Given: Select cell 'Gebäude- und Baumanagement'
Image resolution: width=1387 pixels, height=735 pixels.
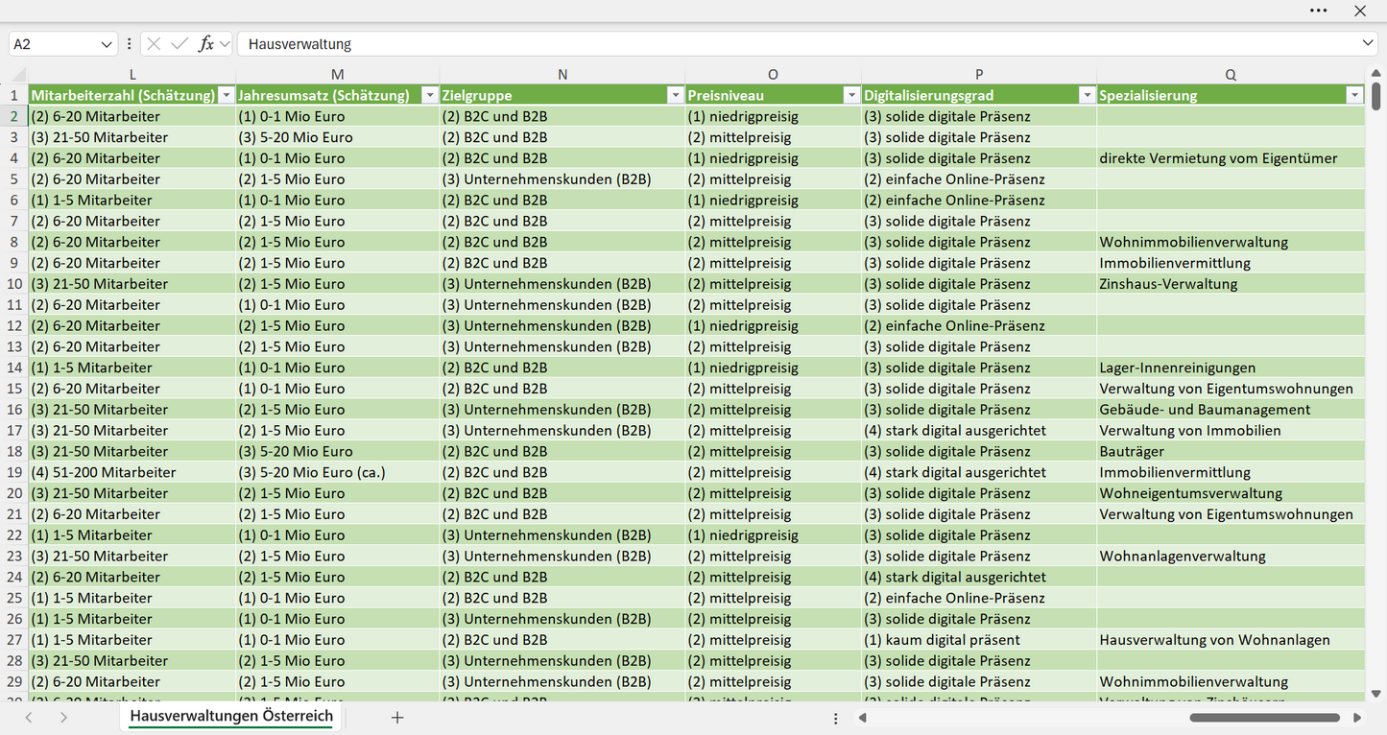Looking at the screenshot, I should (1231, 410).
